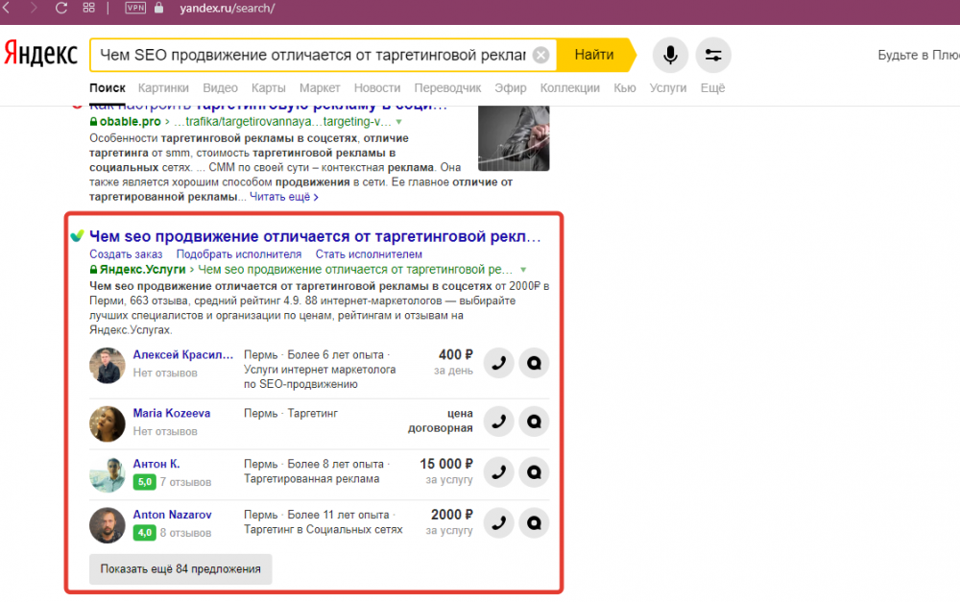
Task: Open Антон К. profile photo
Action: tap(108, 474)
